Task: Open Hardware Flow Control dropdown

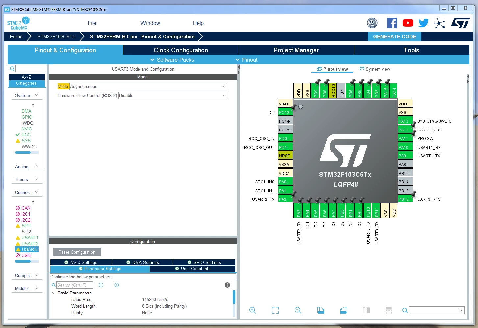Action: point(173,95)
